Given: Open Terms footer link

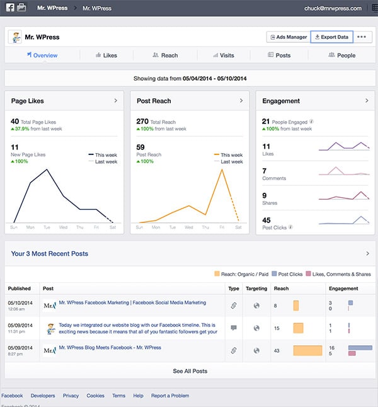Looking at the screenshot, I should click(118, 396).
